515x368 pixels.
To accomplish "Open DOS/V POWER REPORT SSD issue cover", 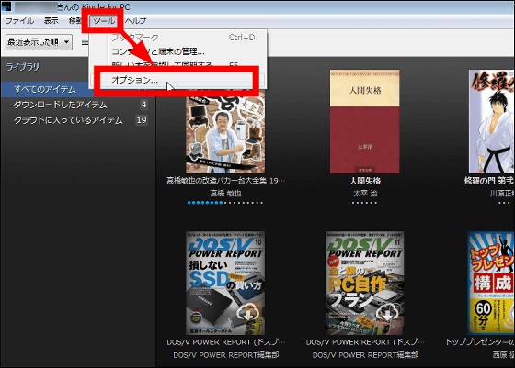I will pyautogui.click(x=225, y=284).
